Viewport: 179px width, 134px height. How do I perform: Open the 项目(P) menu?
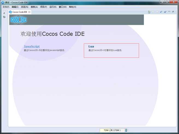[x=43, y=7]
